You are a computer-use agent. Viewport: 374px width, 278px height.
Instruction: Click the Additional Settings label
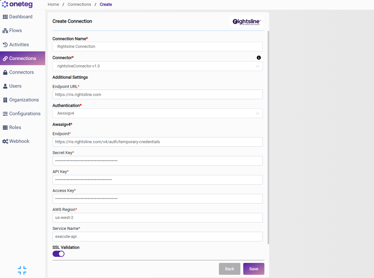(70, 77)
